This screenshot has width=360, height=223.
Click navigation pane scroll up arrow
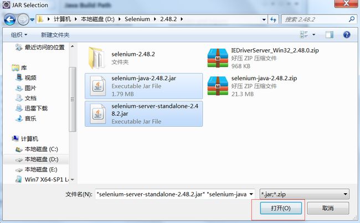click(73, 46)
